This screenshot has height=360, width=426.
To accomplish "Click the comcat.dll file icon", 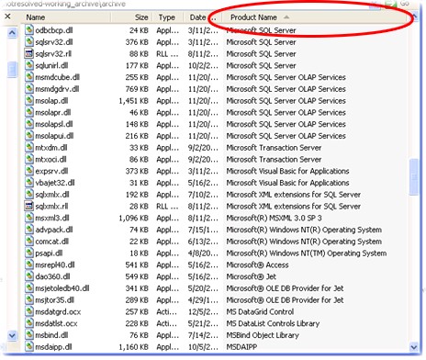I will (x=29, y=242).
